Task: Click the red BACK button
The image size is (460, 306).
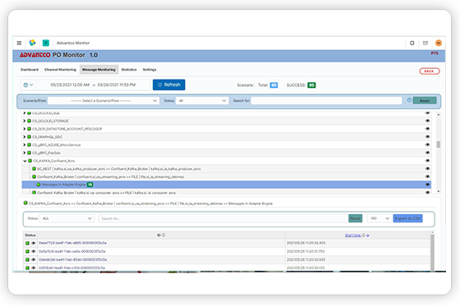Action: (x=429, y=71)
